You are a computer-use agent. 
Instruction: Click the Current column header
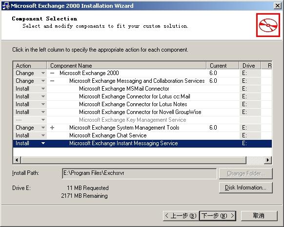(x=223, y=65)
